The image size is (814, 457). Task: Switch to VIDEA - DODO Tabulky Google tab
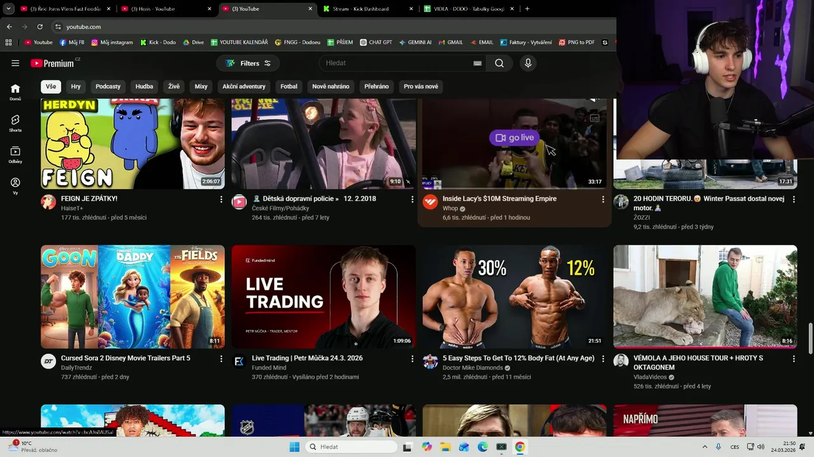pyautogui.click(x=467, y=9)
